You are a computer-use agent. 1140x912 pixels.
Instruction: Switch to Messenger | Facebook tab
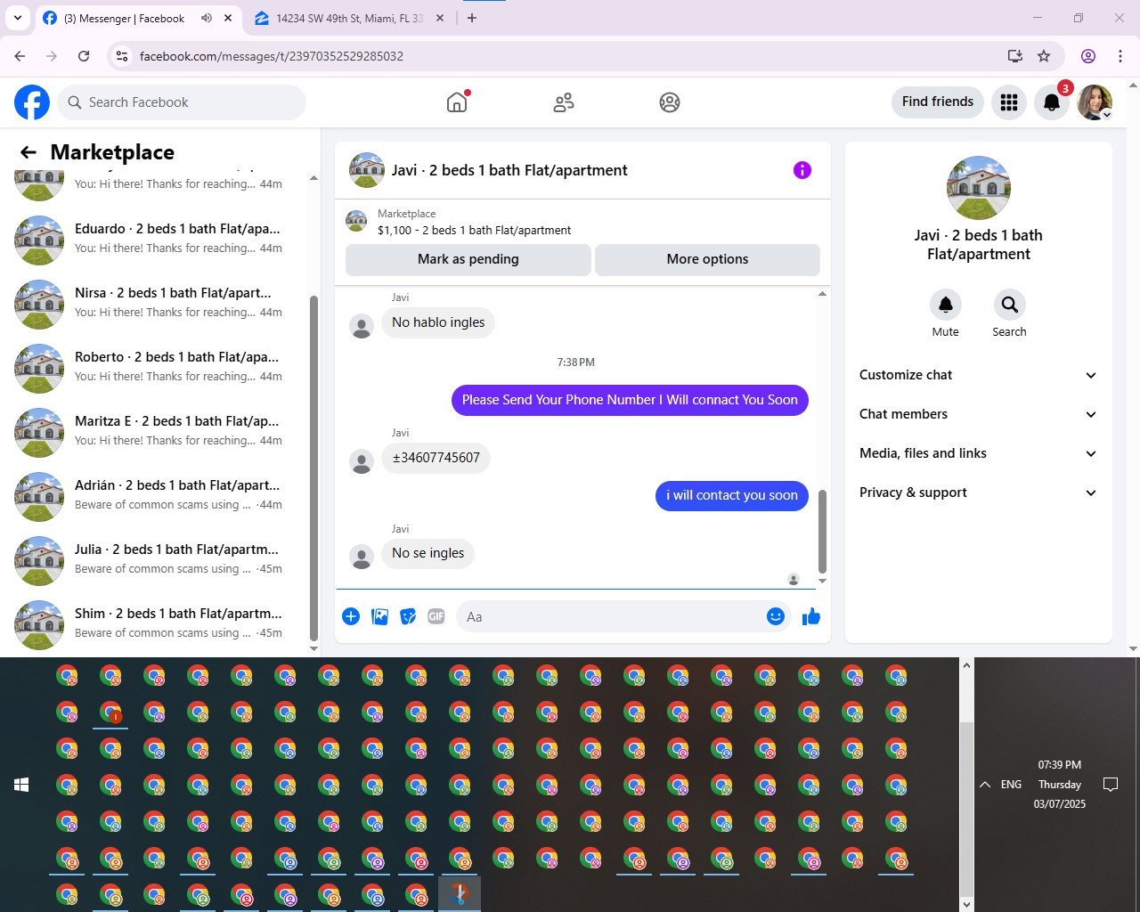(x=125, y=18)
